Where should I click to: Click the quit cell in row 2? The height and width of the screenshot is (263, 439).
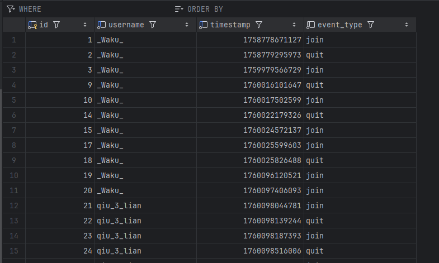[x=315, y=55]
